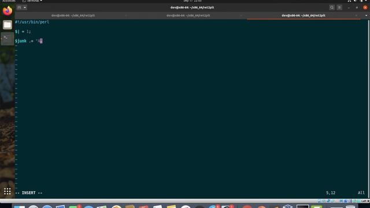Click the "All" scroll position indicator
370x208 pixels.
pos(361,193)
